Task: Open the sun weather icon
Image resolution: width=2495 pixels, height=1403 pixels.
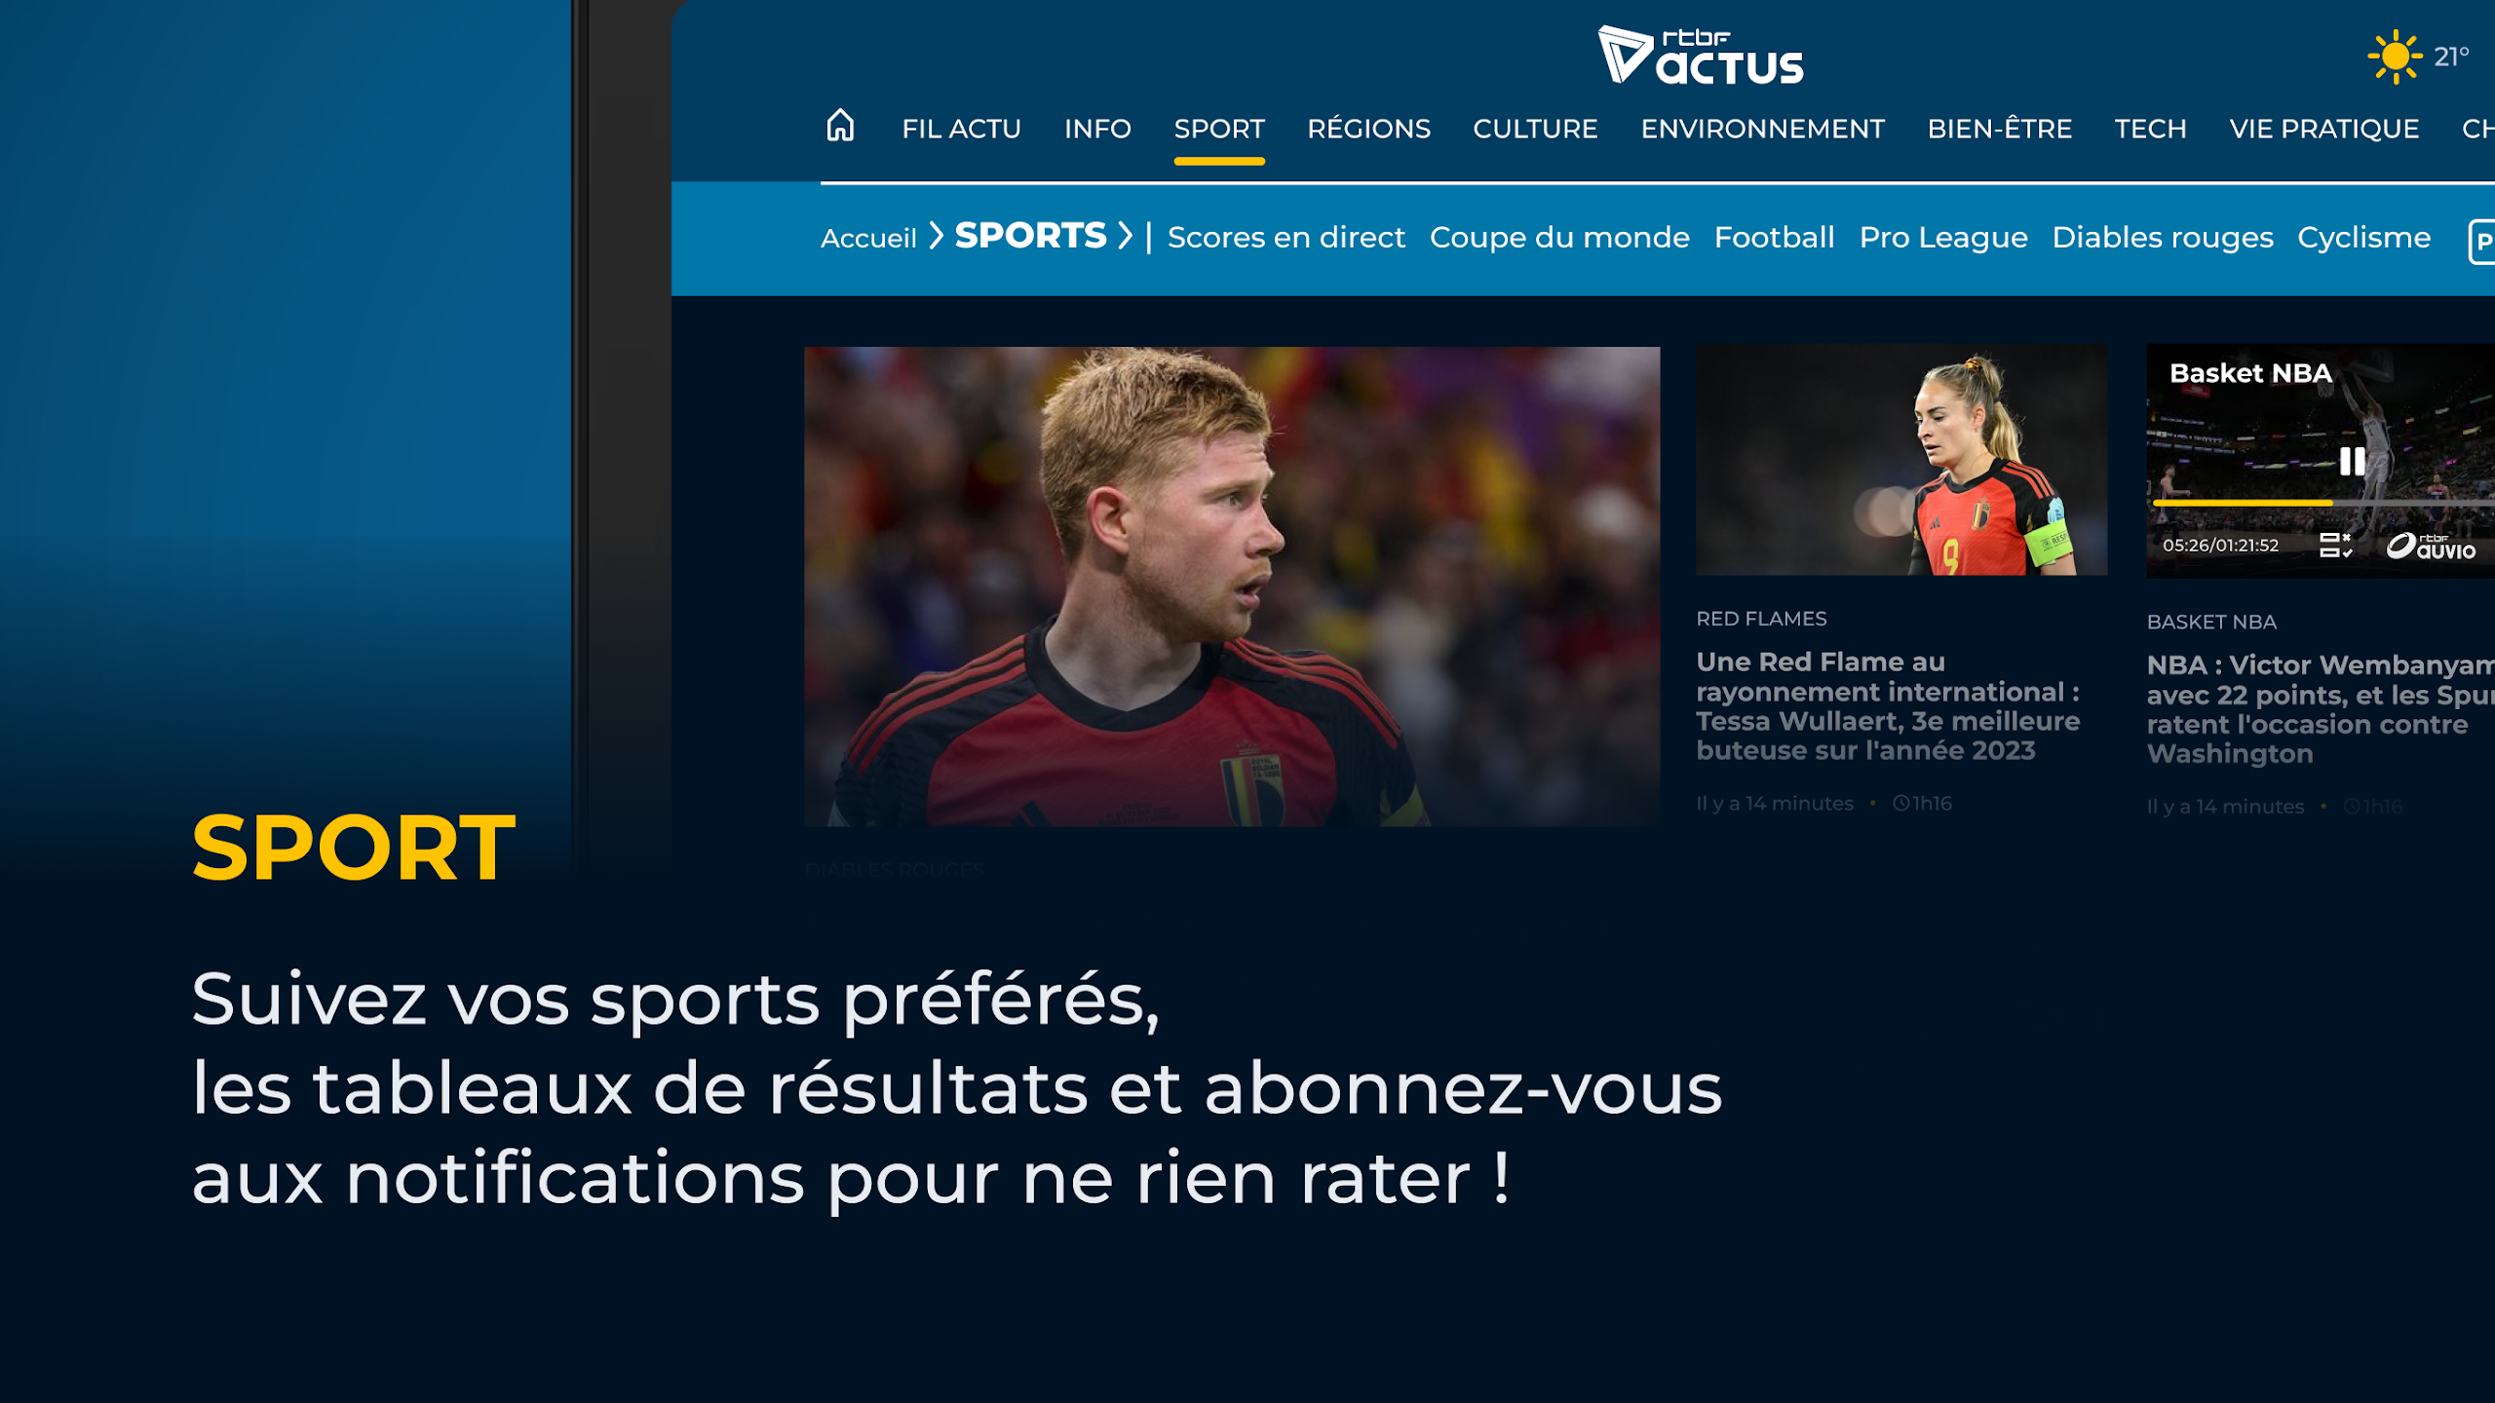Action: click(2395, 57)
